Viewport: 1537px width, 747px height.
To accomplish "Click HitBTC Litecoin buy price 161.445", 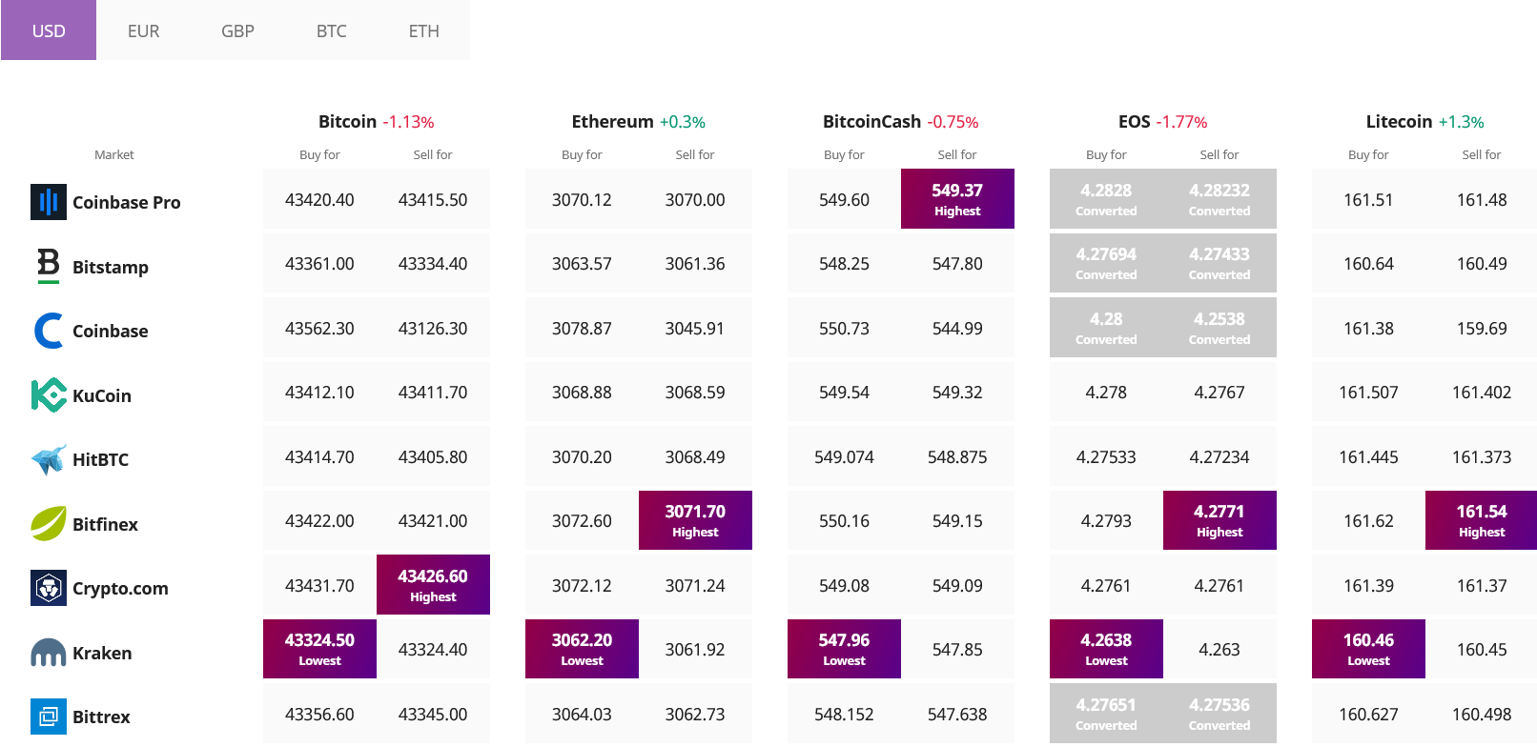I will coord(1368,456).
